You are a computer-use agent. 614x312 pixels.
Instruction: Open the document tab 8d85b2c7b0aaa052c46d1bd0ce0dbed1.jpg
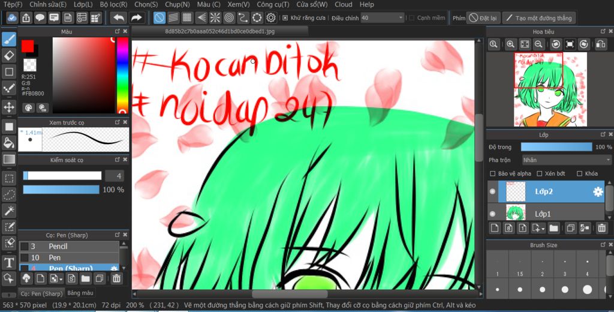click(219, 31)
